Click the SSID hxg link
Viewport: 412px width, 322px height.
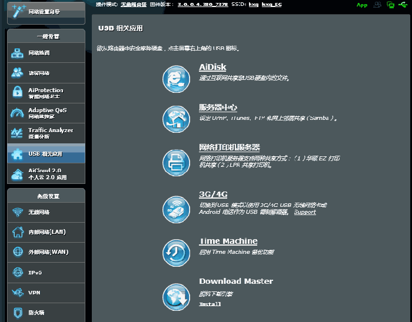(x=254, y=5)
